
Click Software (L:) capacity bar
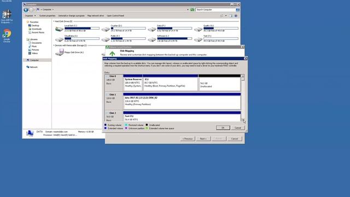click(174, 38)
